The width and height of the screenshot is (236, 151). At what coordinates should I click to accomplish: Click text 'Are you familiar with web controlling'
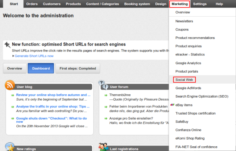pyautogui.click(x=51, y=111)
